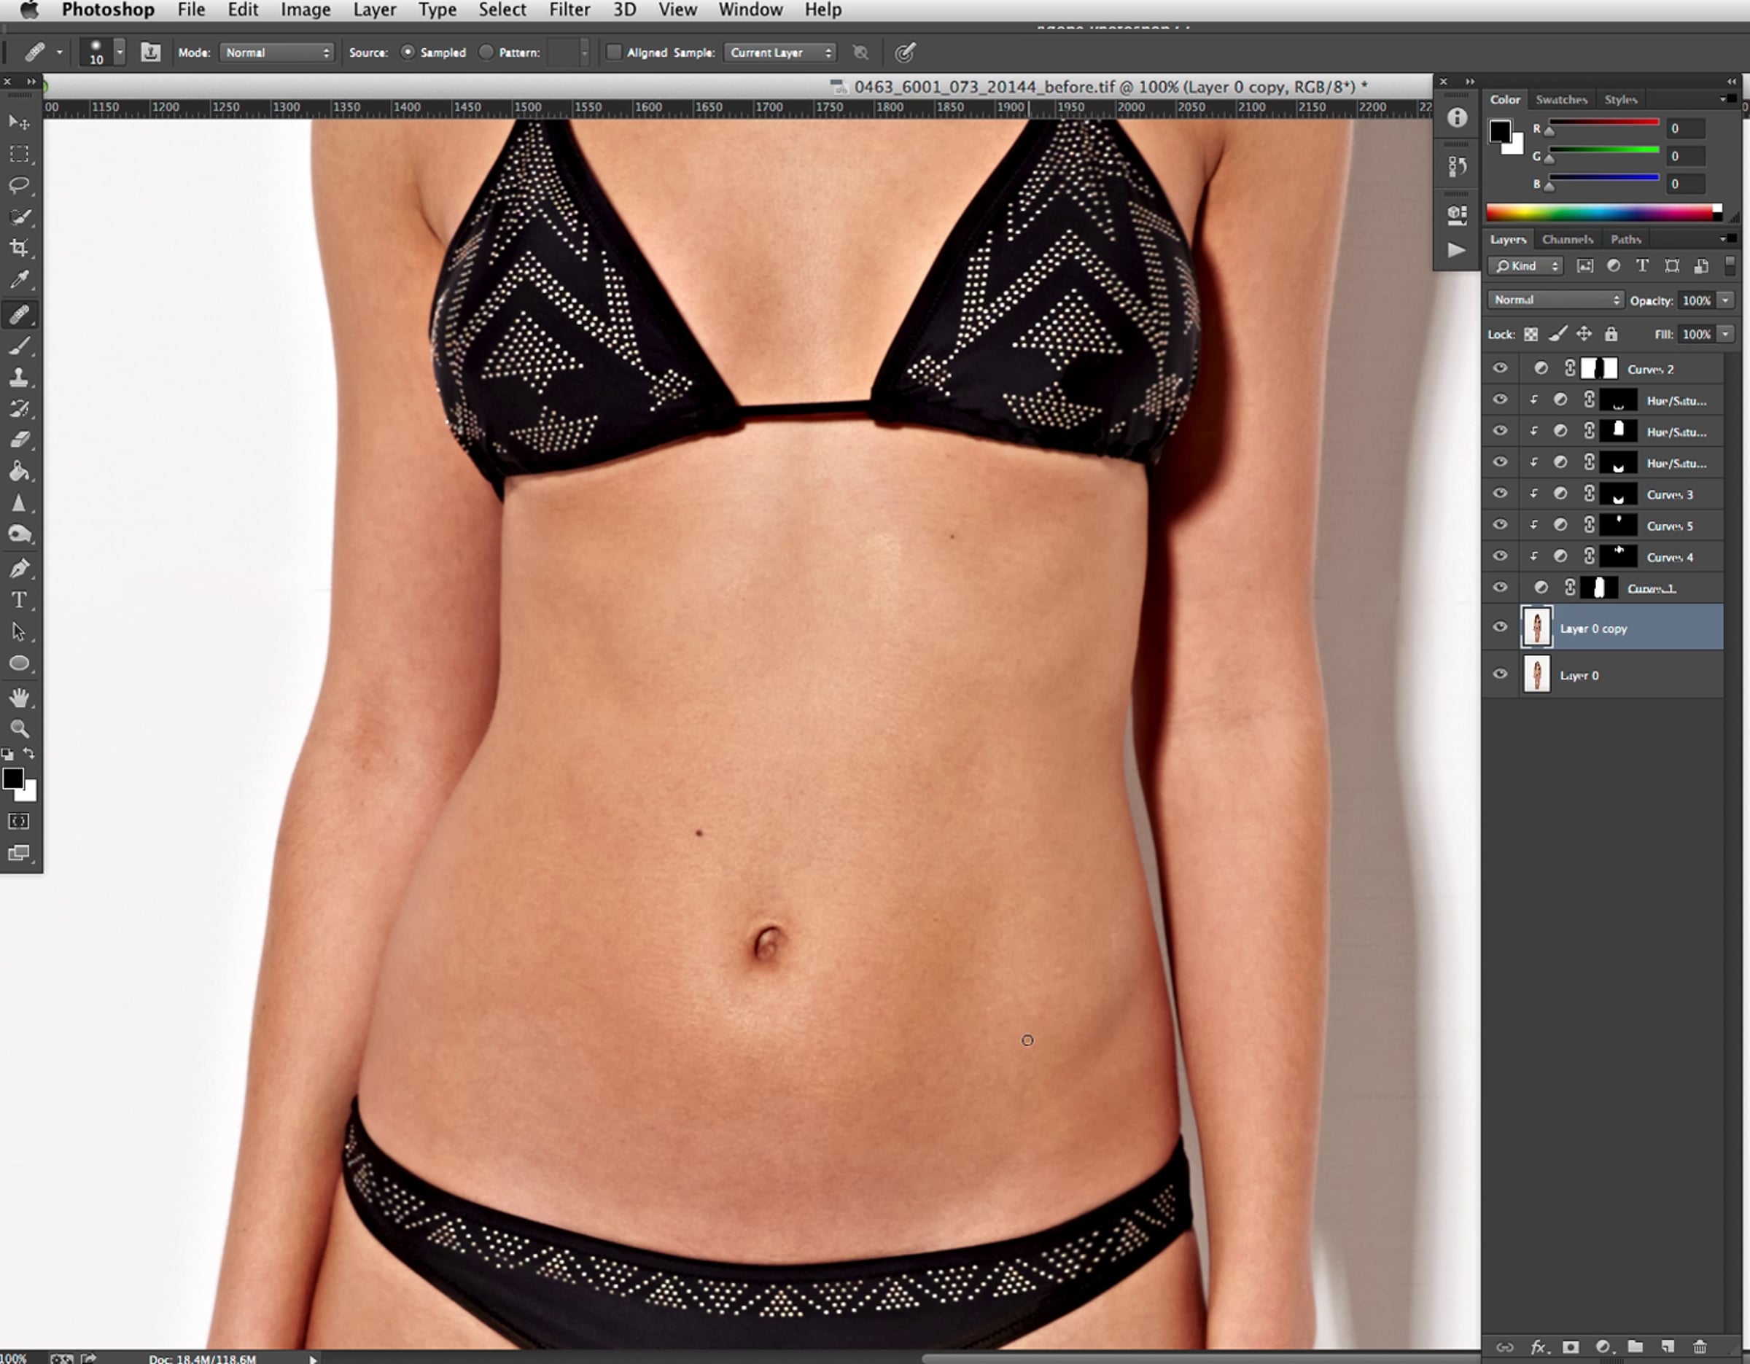This screenshot has height=1364, width=1750.
Task: Select the Hand tool
Action: coord(19,697)
